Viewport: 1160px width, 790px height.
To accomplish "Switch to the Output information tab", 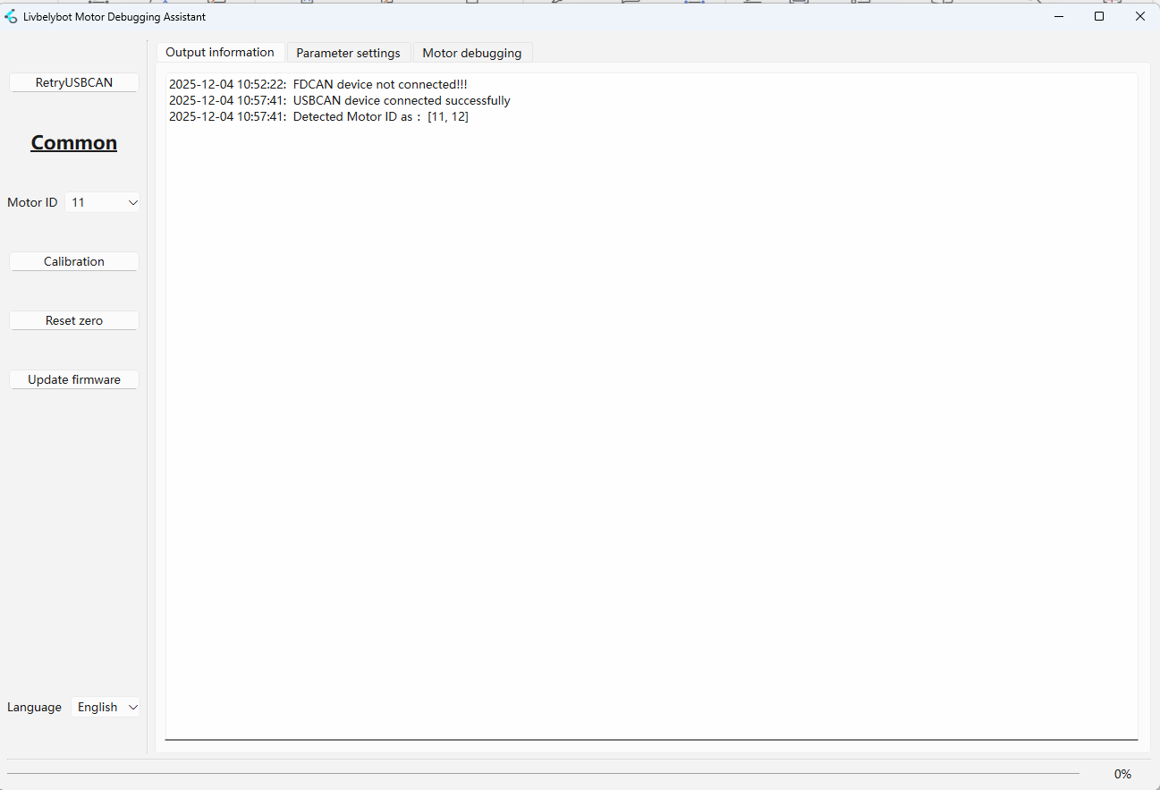I will pyautogui.click(x=220, y=53).
